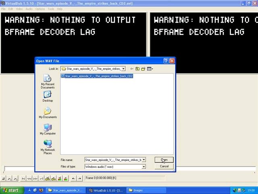
Task: Create a new folder in the dialog
Action: 144,69
